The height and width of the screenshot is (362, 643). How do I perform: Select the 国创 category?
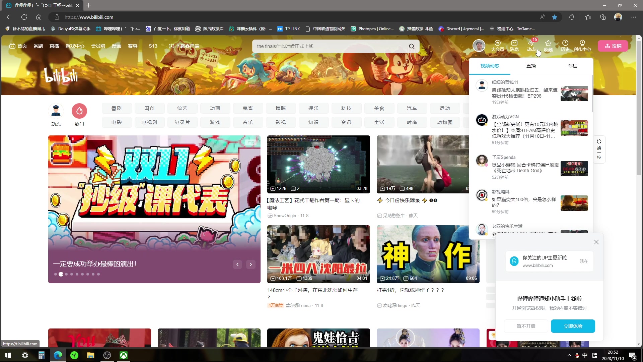coord(149,108)
